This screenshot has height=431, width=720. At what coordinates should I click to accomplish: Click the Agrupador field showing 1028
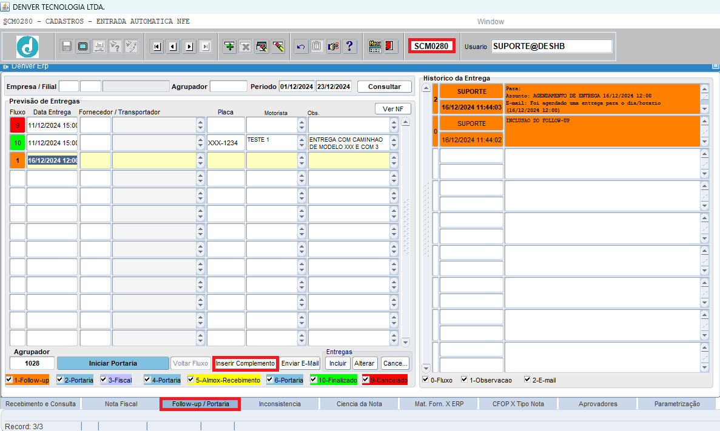(x=32, y=363)
